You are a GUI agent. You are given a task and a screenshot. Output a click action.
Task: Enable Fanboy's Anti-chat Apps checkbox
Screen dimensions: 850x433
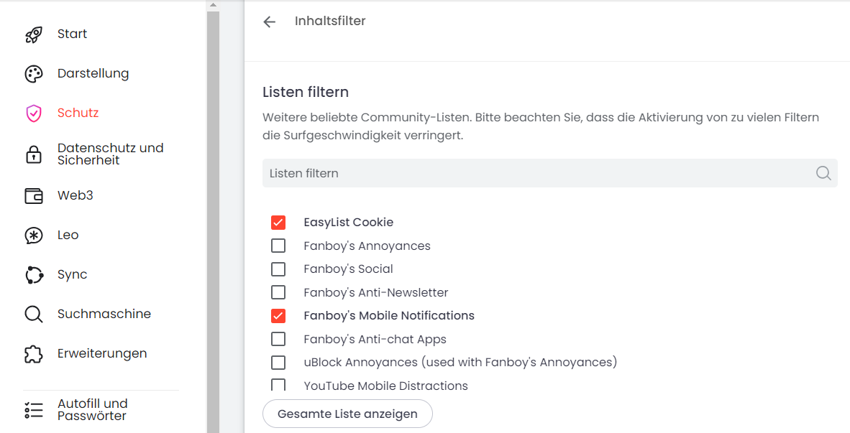point(278,339)
